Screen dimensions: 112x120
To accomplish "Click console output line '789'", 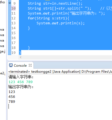I will click(x=12, y=102).
